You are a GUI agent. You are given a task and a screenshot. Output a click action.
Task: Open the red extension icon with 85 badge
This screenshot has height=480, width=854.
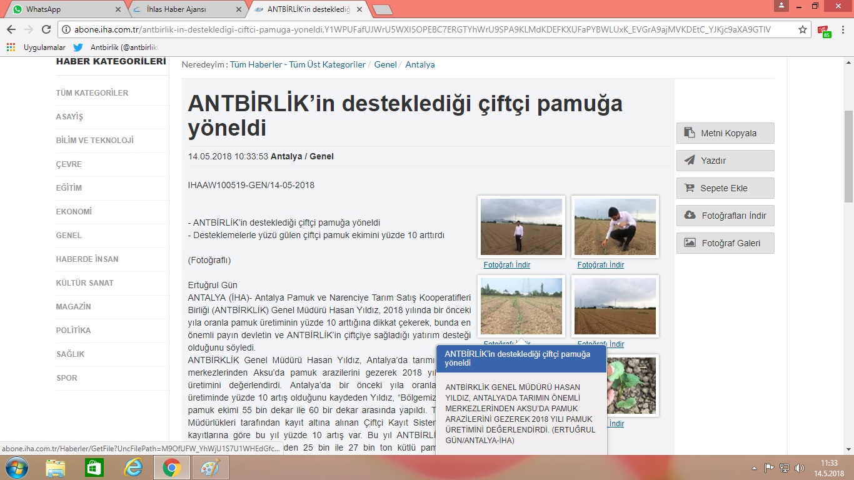pos(824,30)
